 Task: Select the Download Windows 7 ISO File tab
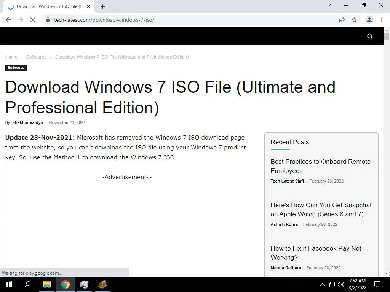(49, 6)
